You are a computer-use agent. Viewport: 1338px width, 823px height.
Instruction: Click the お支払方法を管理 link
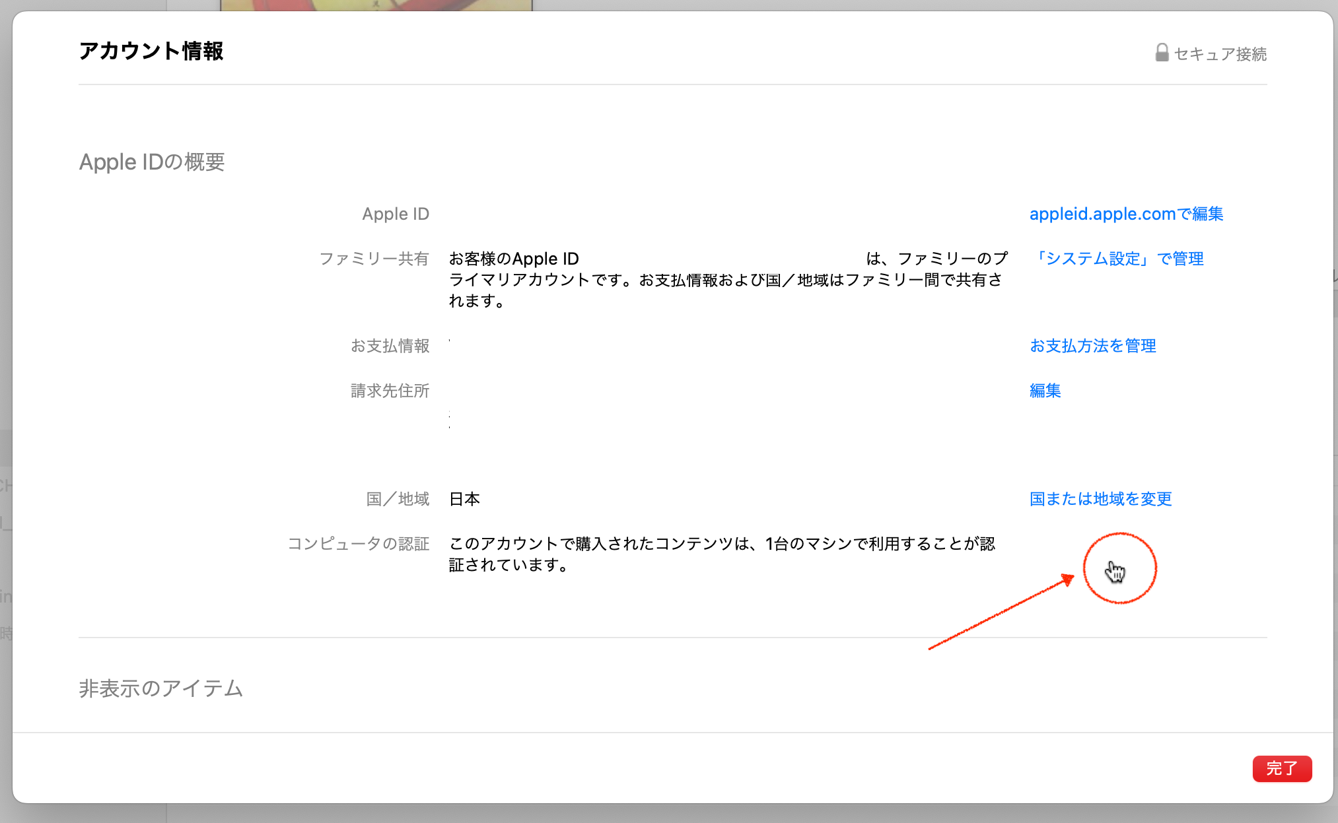(x=1092, y=346)
